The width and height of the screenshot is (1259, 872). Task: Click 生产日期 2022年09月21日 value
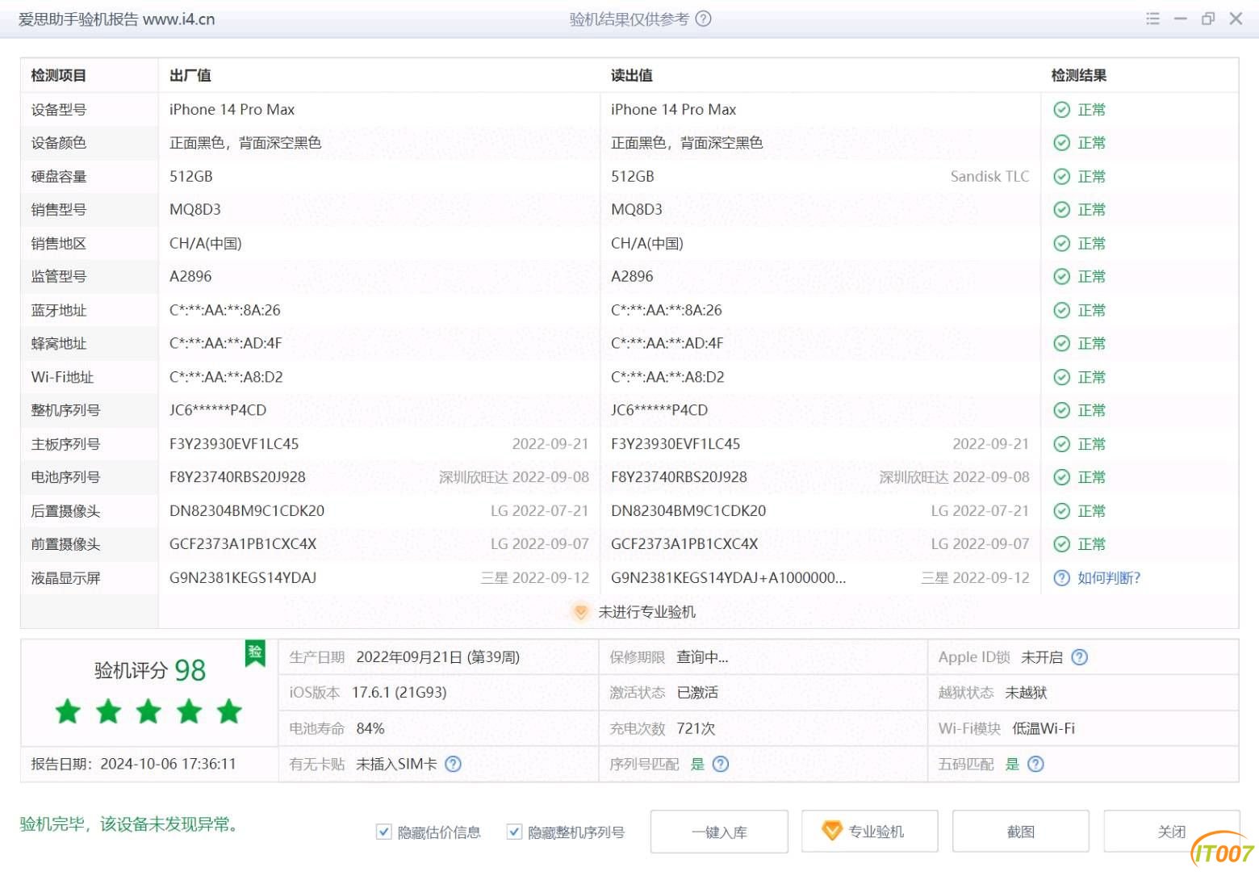[x=438, y=657]
